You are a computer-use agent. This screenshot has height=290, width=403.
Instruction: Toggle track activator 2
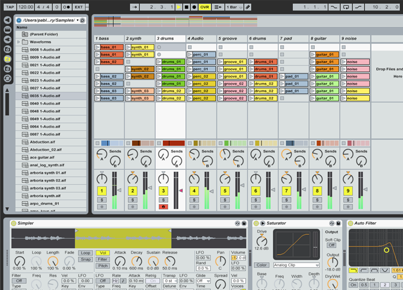coord(133,191)
